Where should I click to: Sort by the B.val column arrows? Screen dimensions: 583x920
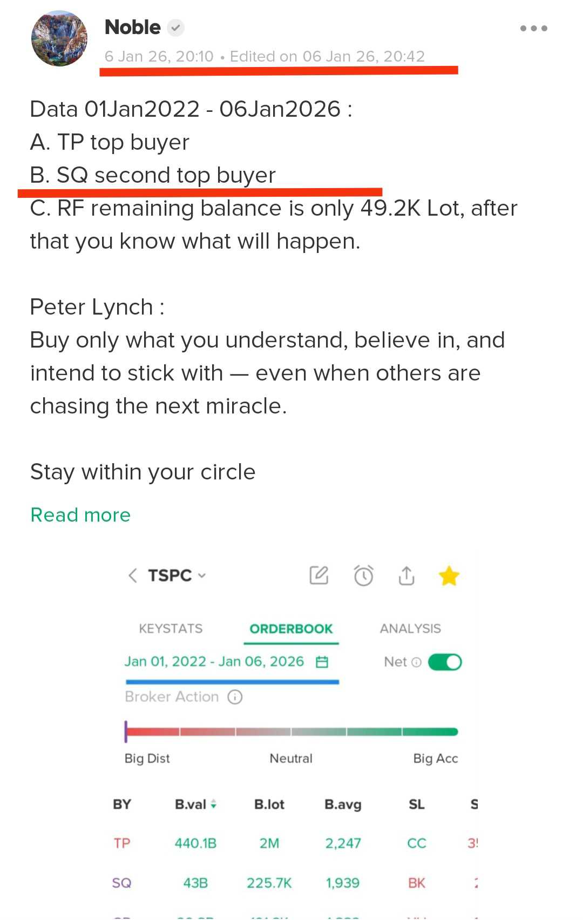click(x=214, y=804)
